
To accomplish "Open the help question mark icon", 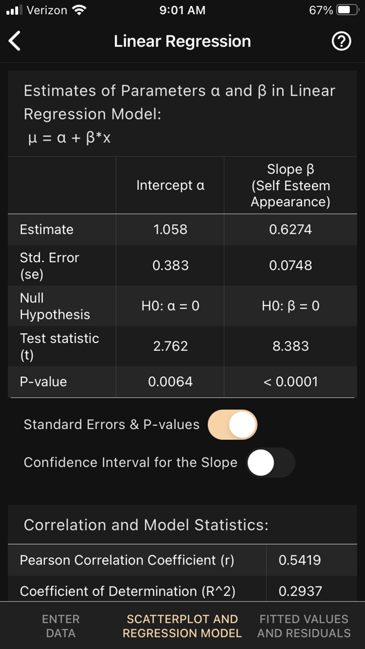I will [x=342, y=41].
